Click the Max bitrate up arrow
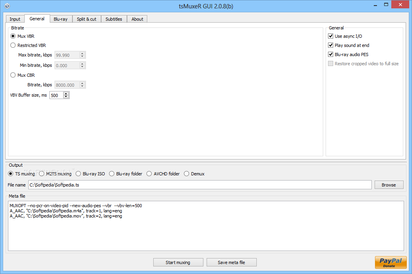Viewport: 412px width, 274px height. tap(82, 53)
